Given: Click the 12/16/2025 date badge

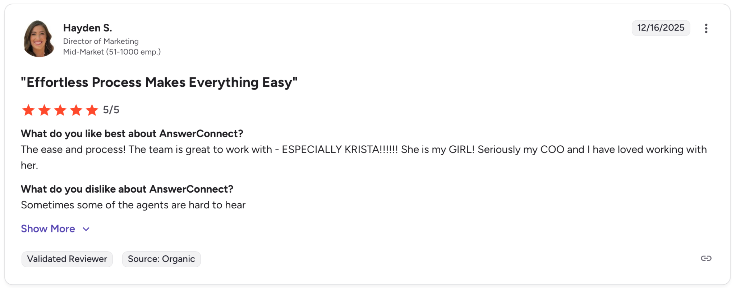Looking at the screenshot, I should (x=661, y=28).
